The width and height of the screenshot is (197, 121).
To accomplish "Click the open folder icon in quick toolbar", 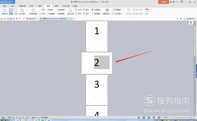I will coord(2,19).
